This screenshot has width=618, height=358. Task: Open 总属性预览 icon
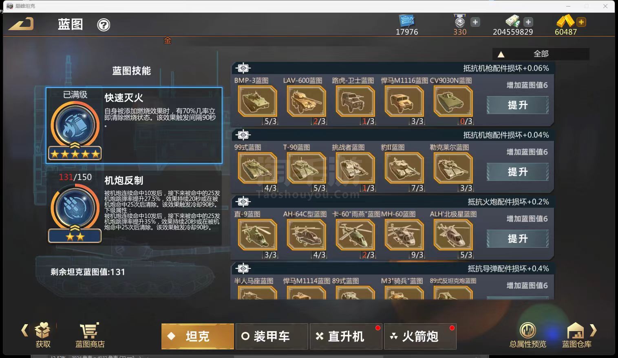[528, 330]
